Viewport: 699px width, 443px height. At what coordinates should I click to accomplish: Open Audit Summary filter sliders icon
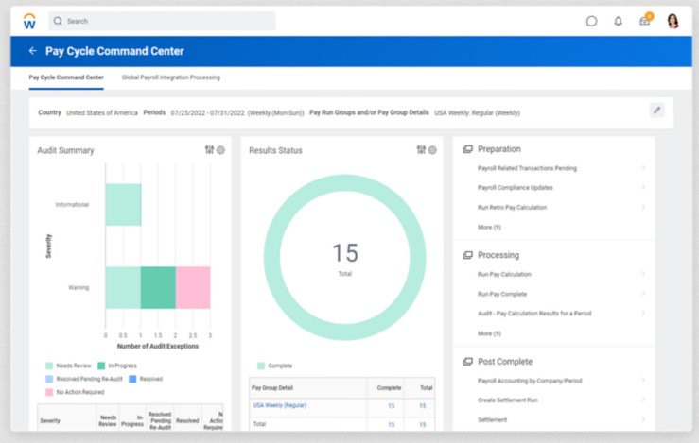pos(209,149)
